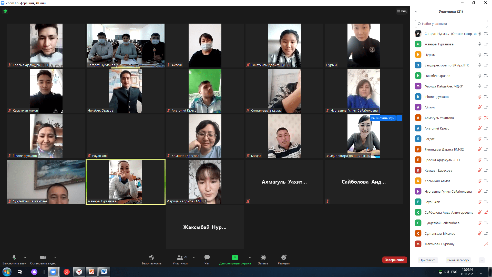The width and height of the screenshot is (492, 277).
Task: Click the Пригласить invite button
Action: coord(428,260)
